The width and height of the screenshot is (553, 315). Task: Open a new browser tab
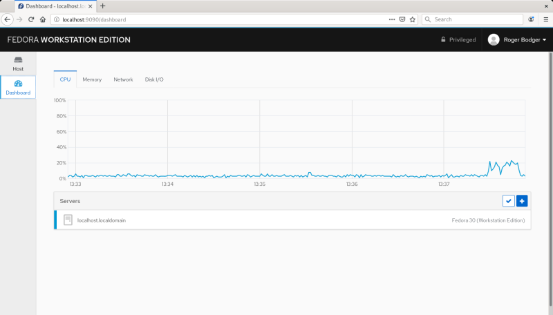coord(103,6)
